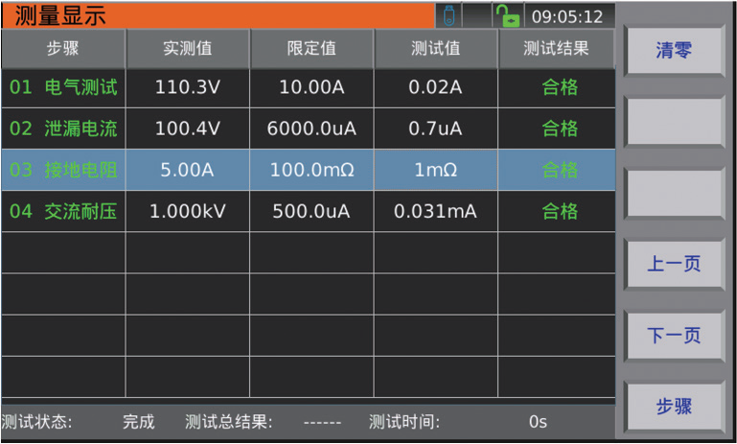Click the 1.000kV measured value cell
Screen dimensions: 737x444
188,212
